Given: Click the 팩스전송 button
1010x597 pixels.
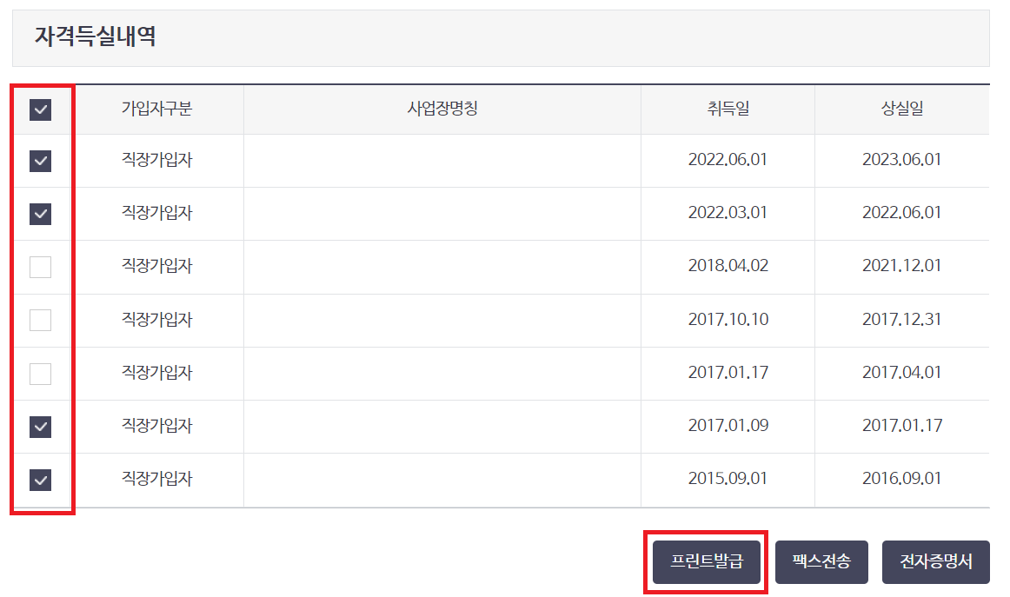Looking at the screenshot, I should coord(821,561).
